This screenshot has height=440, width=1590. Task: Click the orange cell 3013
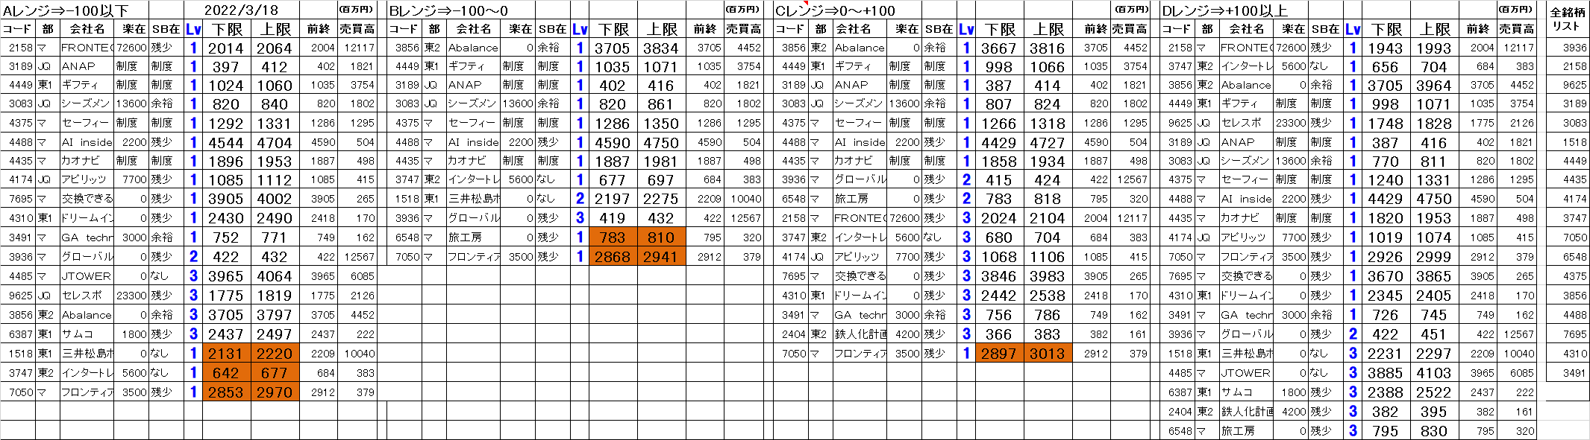coord(1048,354)
